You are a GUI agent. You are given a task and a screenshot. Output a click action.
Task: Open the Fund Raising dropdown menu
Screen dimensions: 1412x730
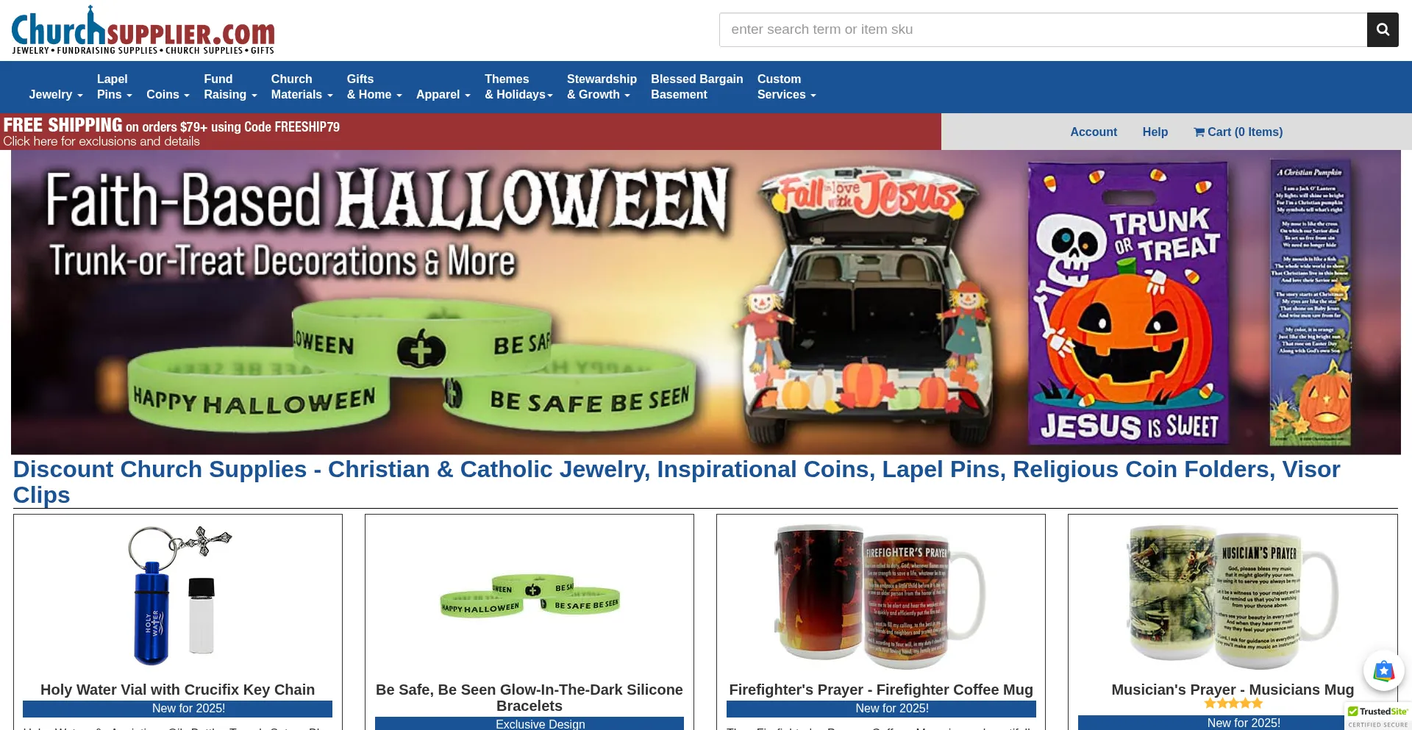click(230, 87)
